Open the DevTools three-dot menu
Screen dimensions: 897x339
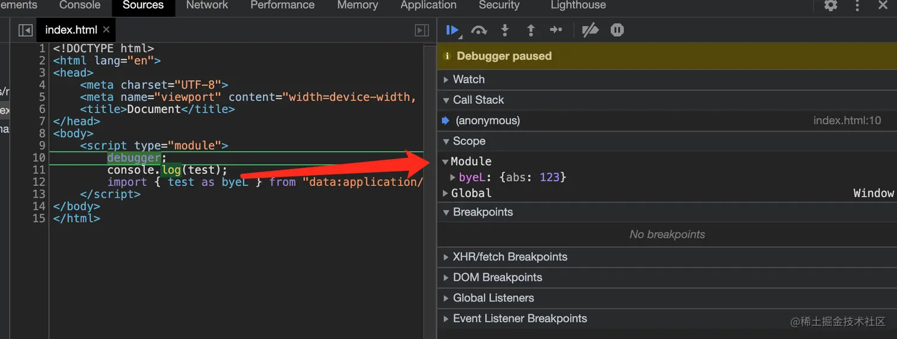tap(857, 5)
